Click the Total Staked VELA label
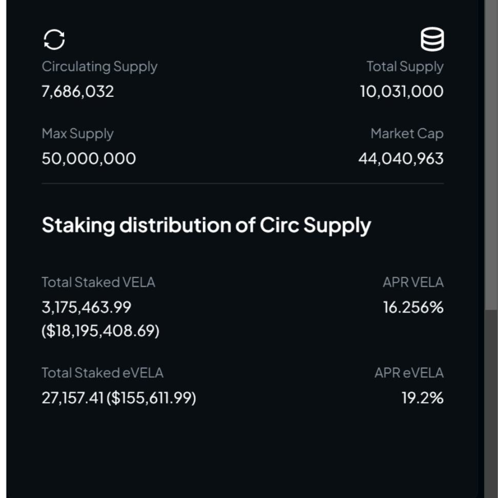498x498 pixels. point(98,282)
